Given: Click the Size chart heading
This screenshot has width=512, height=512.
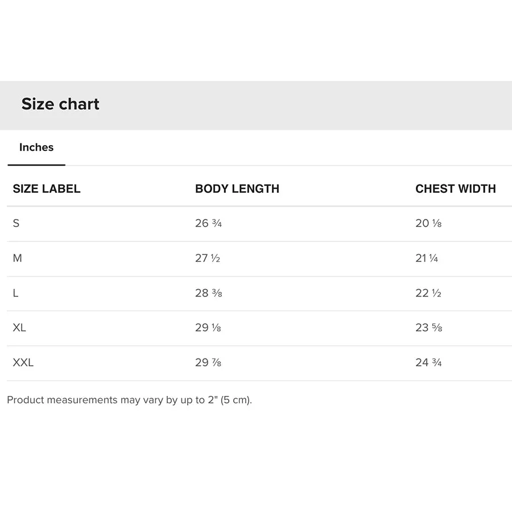Looking at the screenshot, I should coord(60,104).
